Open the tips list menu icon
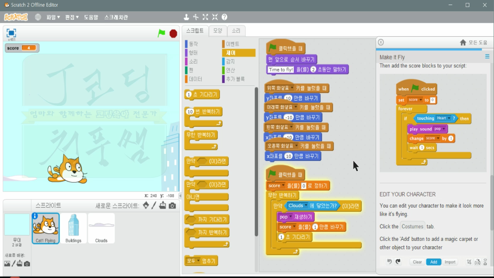The height and width of the screenshot is (278, 494). pyautogui.click(x=487, y=56)
